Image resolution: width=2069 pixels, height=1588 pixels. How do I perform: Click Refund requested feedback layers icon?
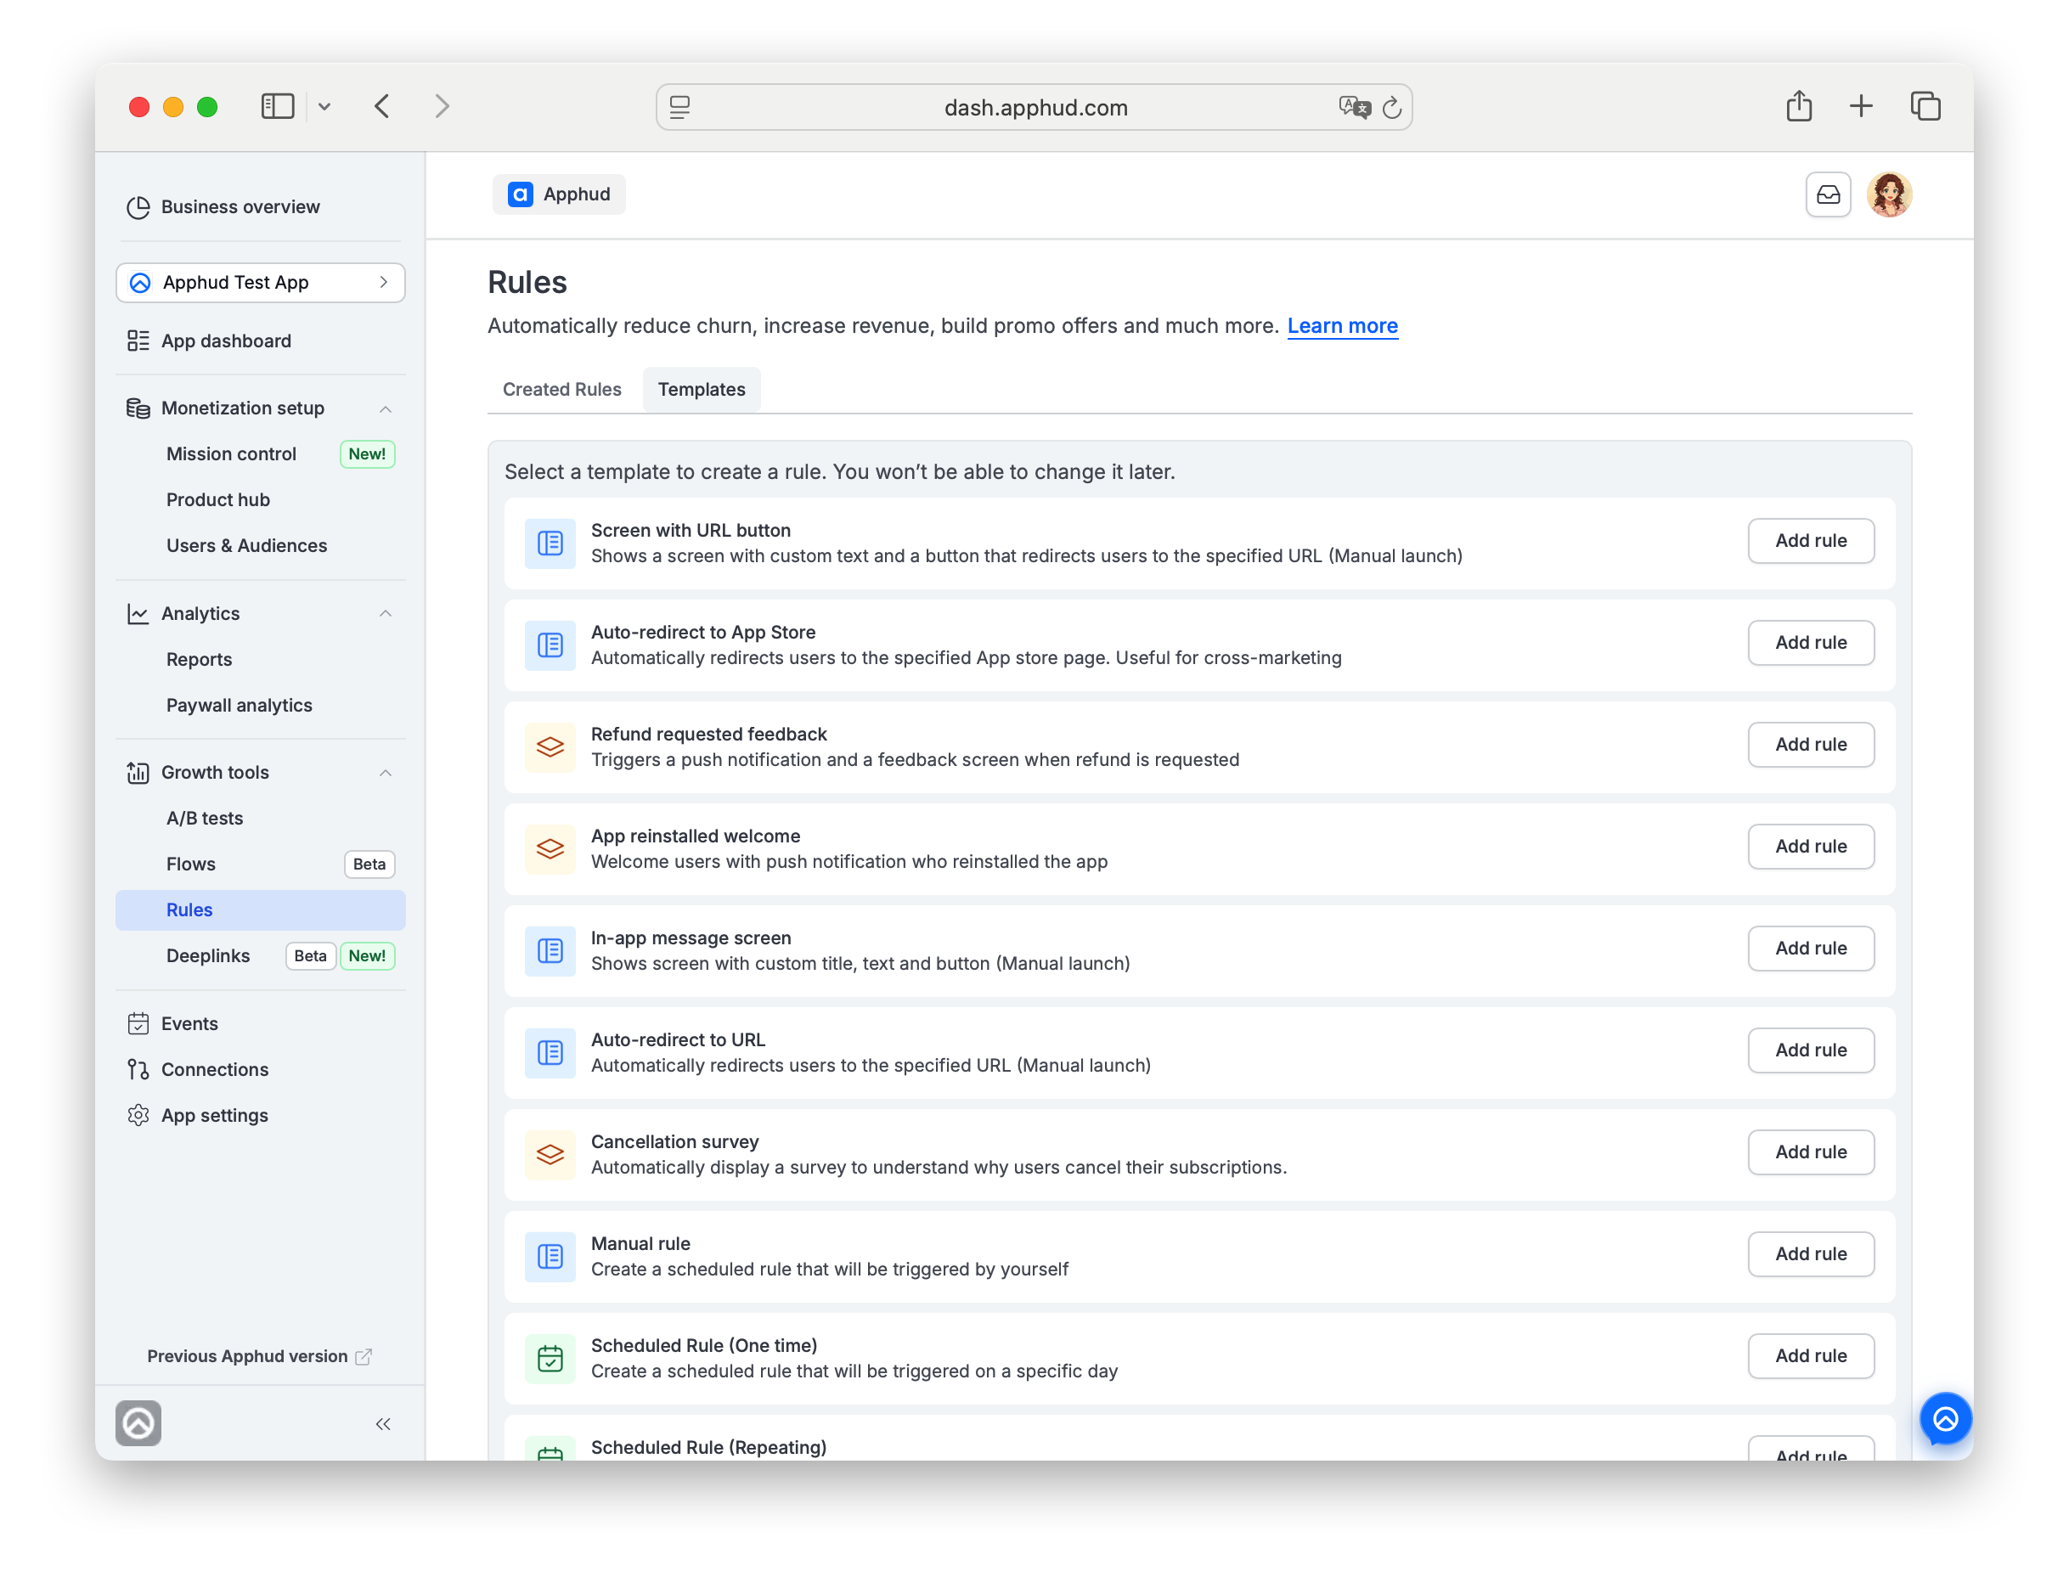pos(550,747)
